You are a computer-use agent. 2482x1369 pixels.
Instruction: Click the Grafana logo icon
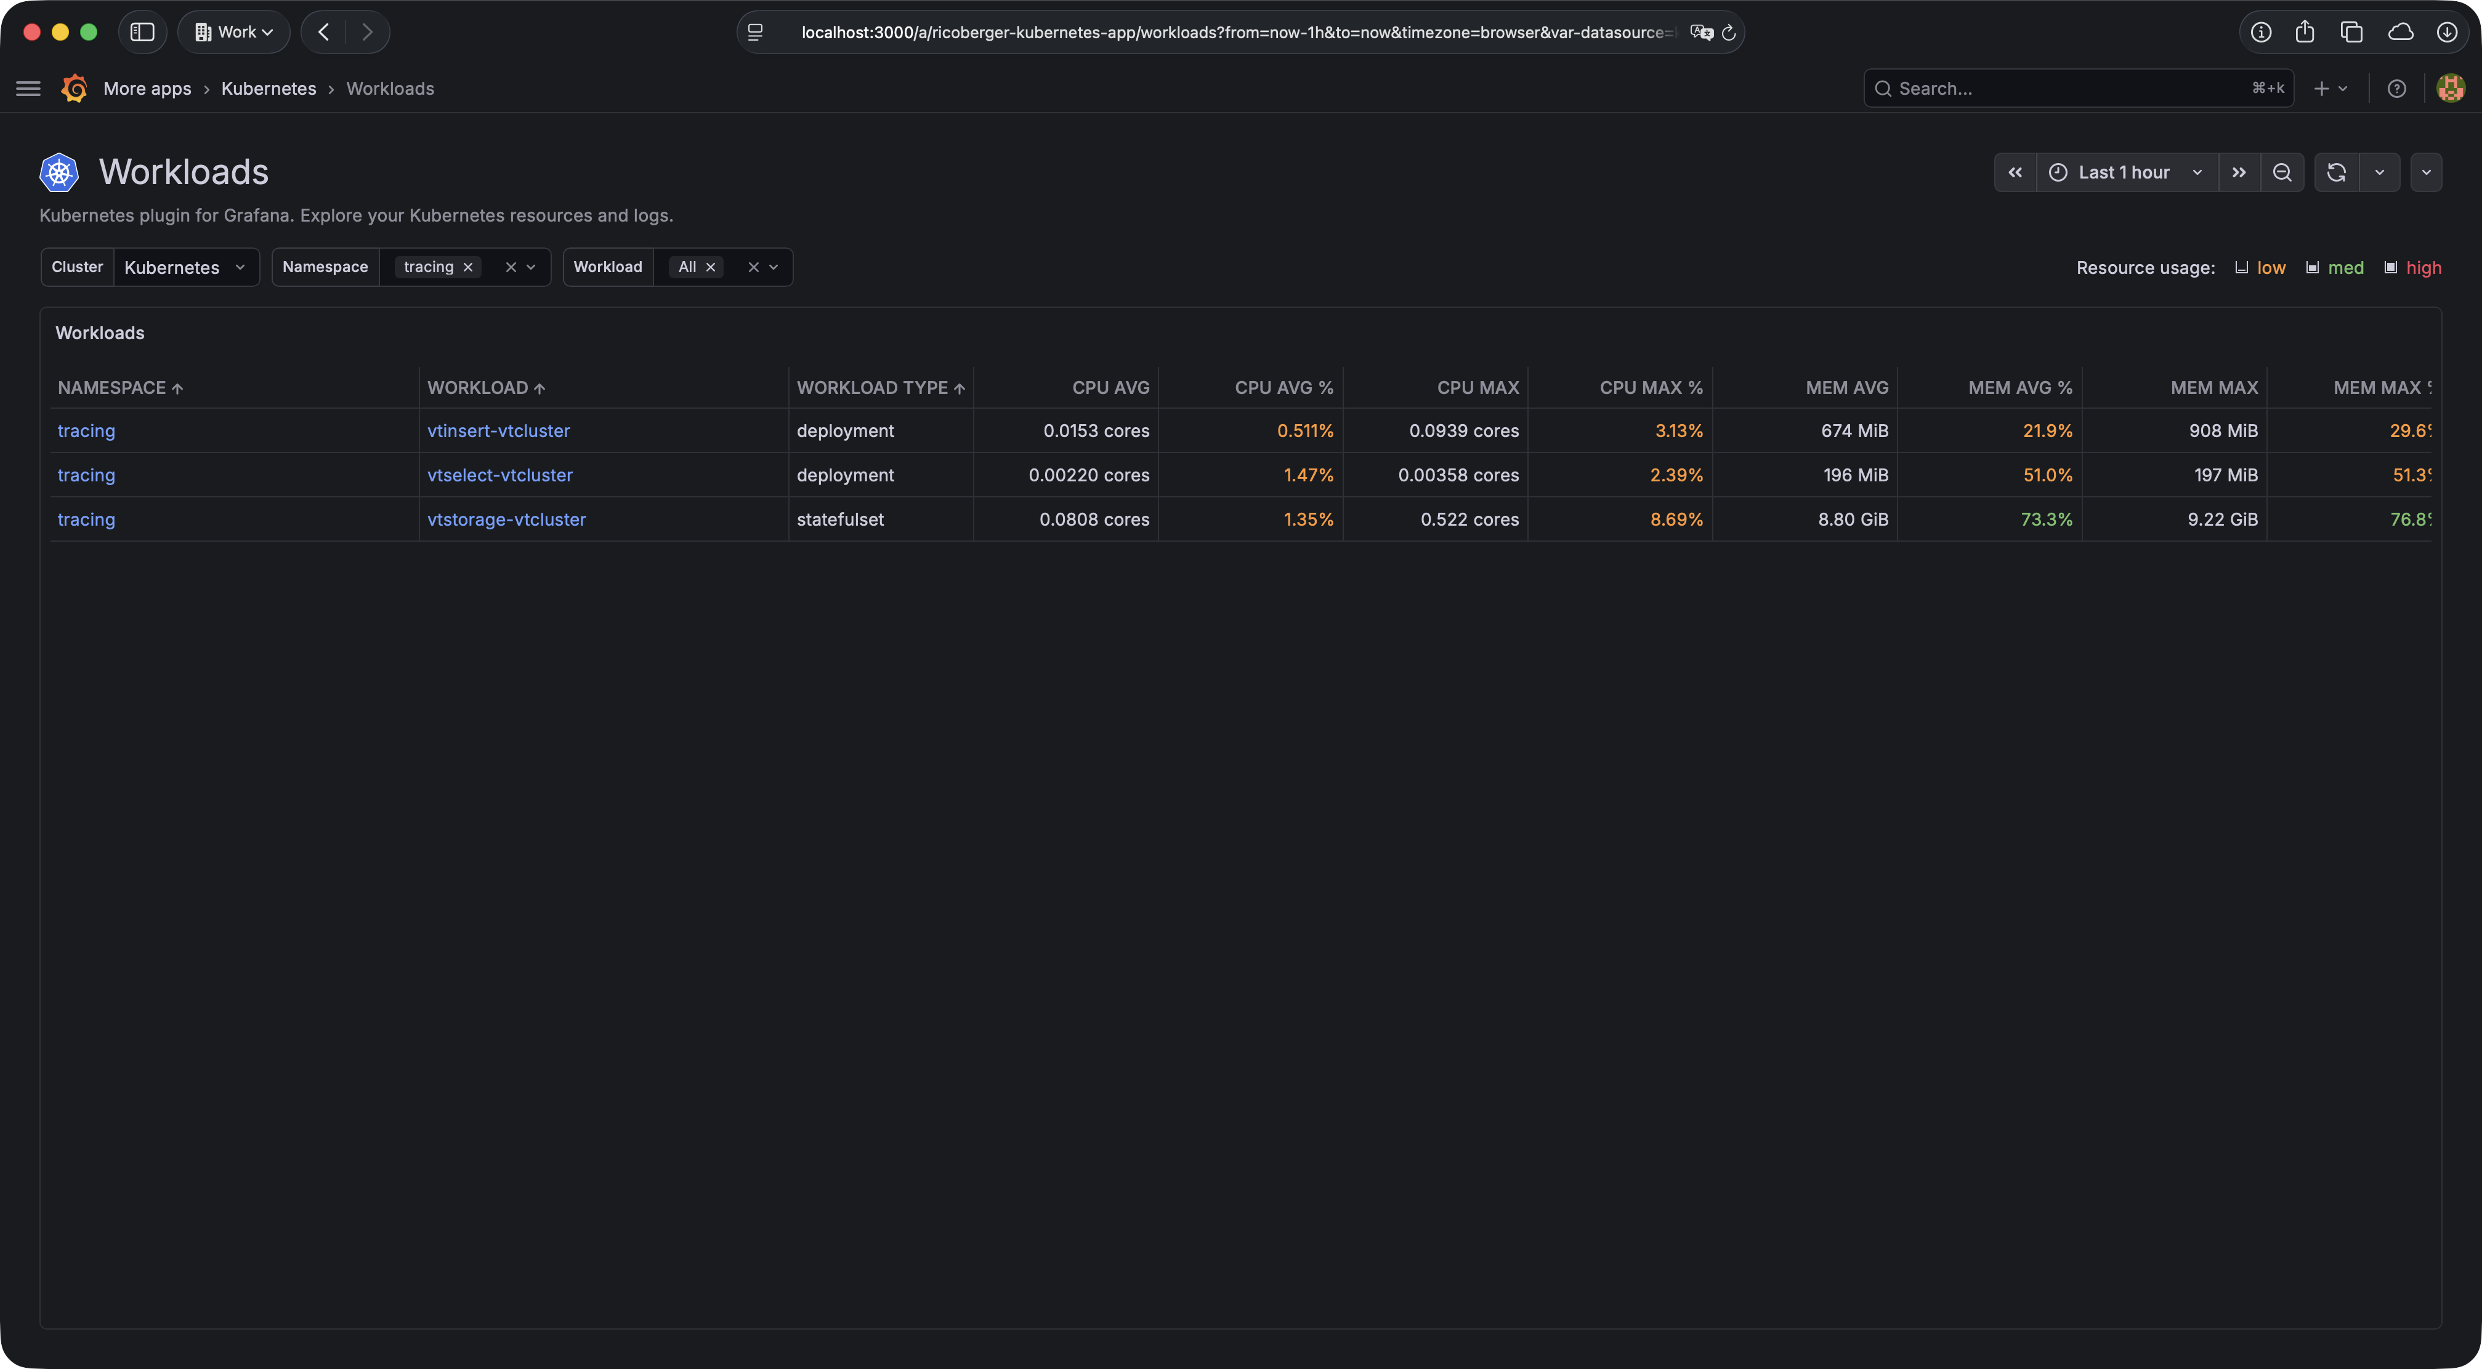tap(74, 89)
